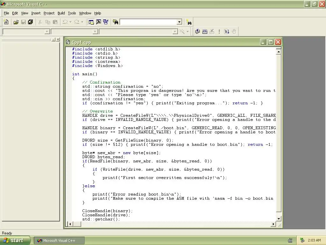This screenshot has height=245, width=326.
Task: Click the "int main()" code line
Action: tap(85, 74)
